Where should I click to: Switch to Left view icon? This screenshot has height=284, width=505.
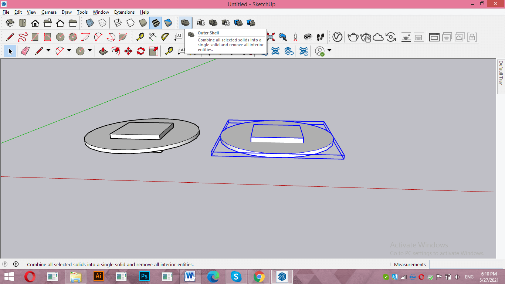pos(73,23)
